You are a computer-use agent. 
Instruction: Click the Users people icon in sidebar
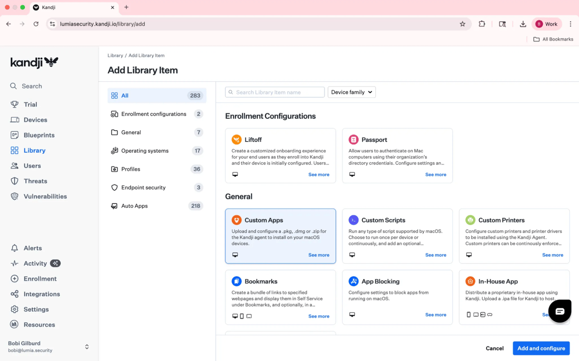click(15, 165)
